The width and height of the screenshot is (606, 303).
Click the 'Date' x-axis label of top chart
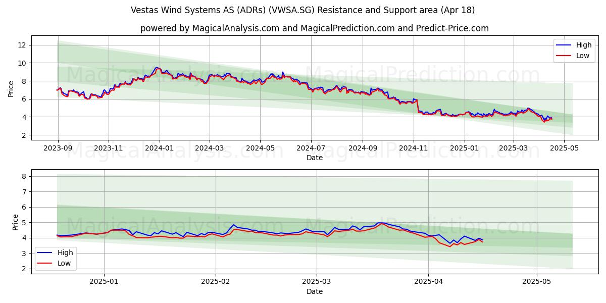click(315, 158)
